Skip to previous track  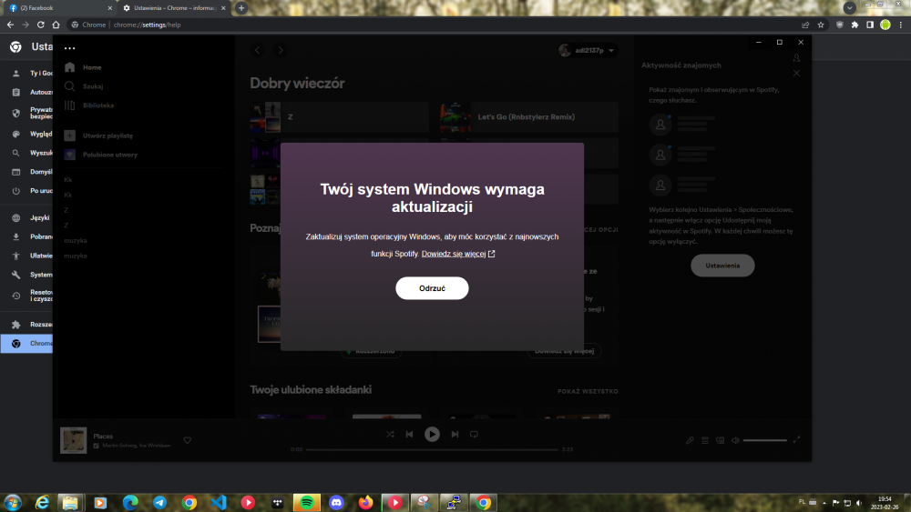410,435
